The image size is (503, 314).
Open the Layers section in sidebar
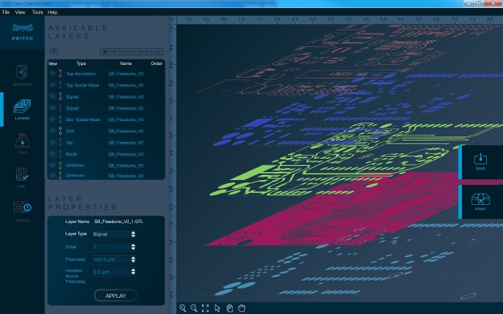22,109
